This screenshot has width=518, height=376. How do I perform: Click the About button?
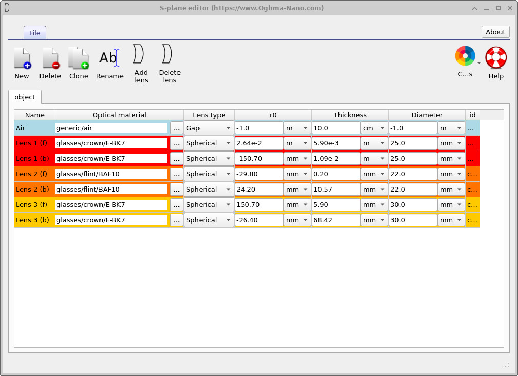click(495, 32)
